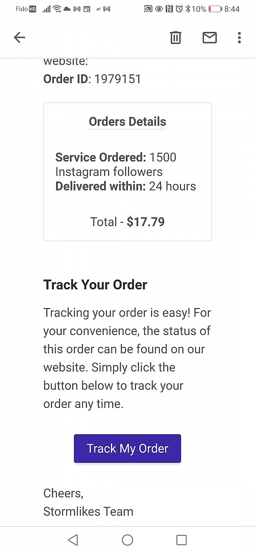Open the three-dot overflow menu
255x554 pixels.
click(239, 38)
